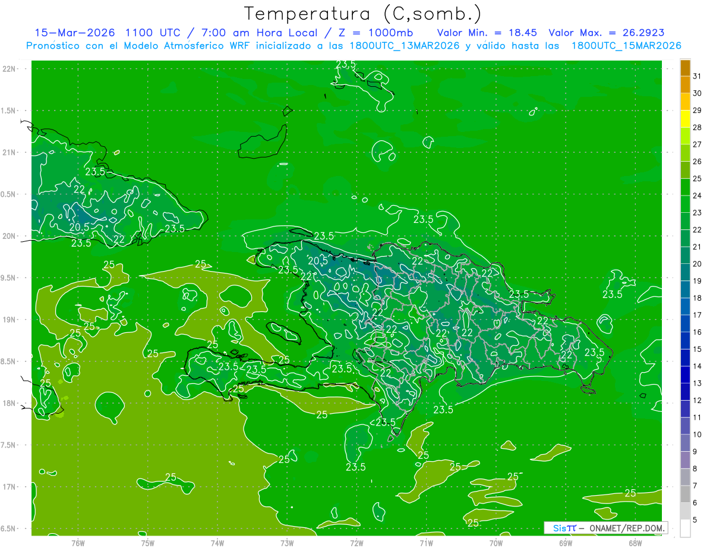Click the "7.5N" clipped latitude label
The width and height of the screenshot is (713, 551).
pyautogui.click(x=9, y=445)
